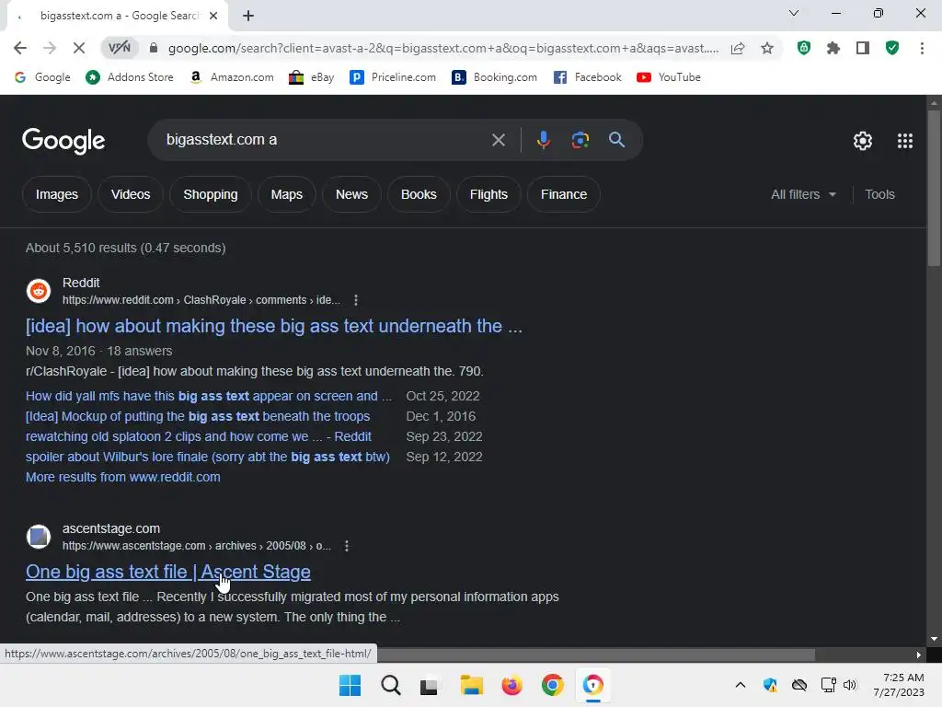The image size is (942, 707).
Task: Open three-dot options for ascentstage.com result
Action: point(347,546)
